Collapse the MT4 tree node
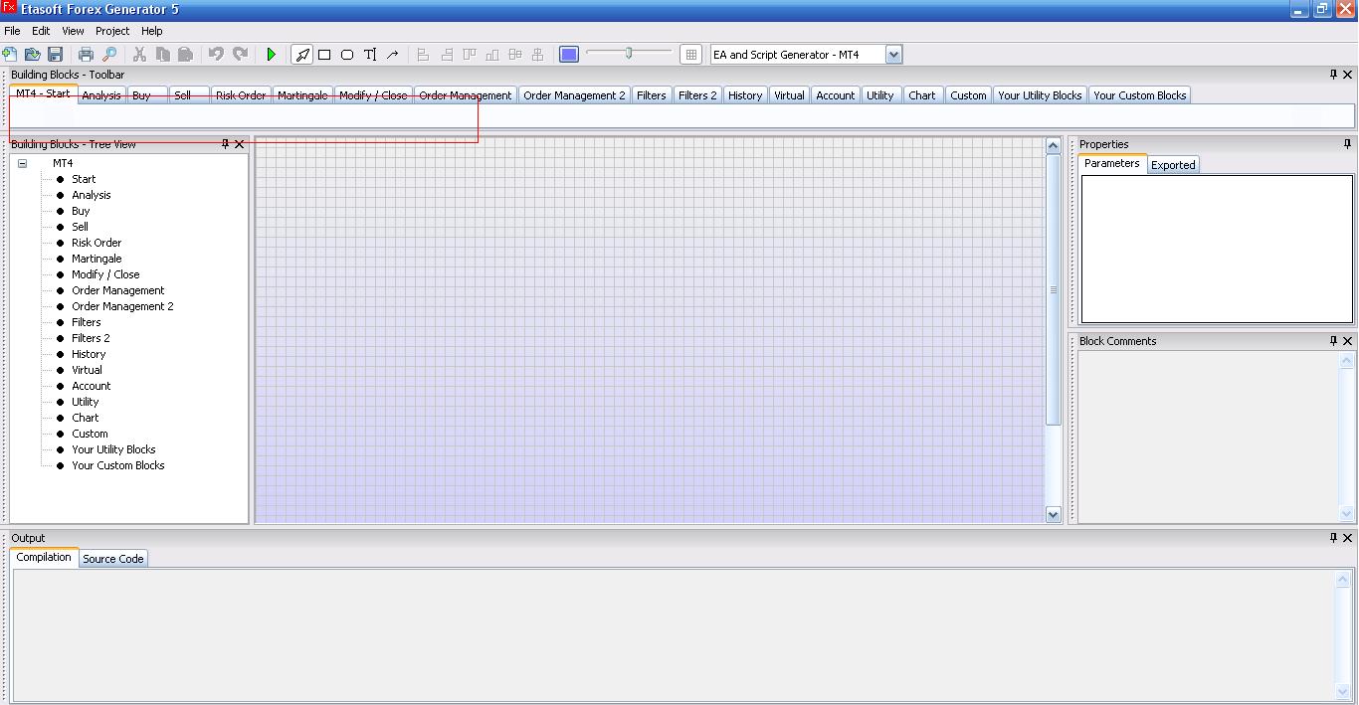 click(x=22, y=163)
